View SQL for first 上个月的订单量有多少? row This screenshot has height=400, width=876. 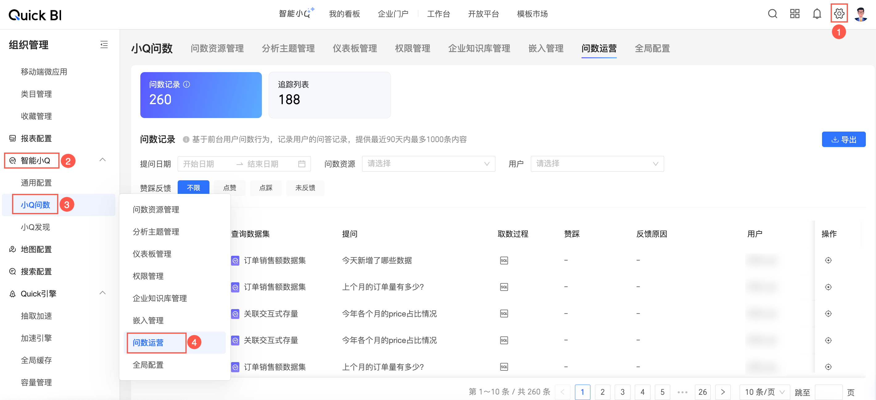click(x=504, y=287)
